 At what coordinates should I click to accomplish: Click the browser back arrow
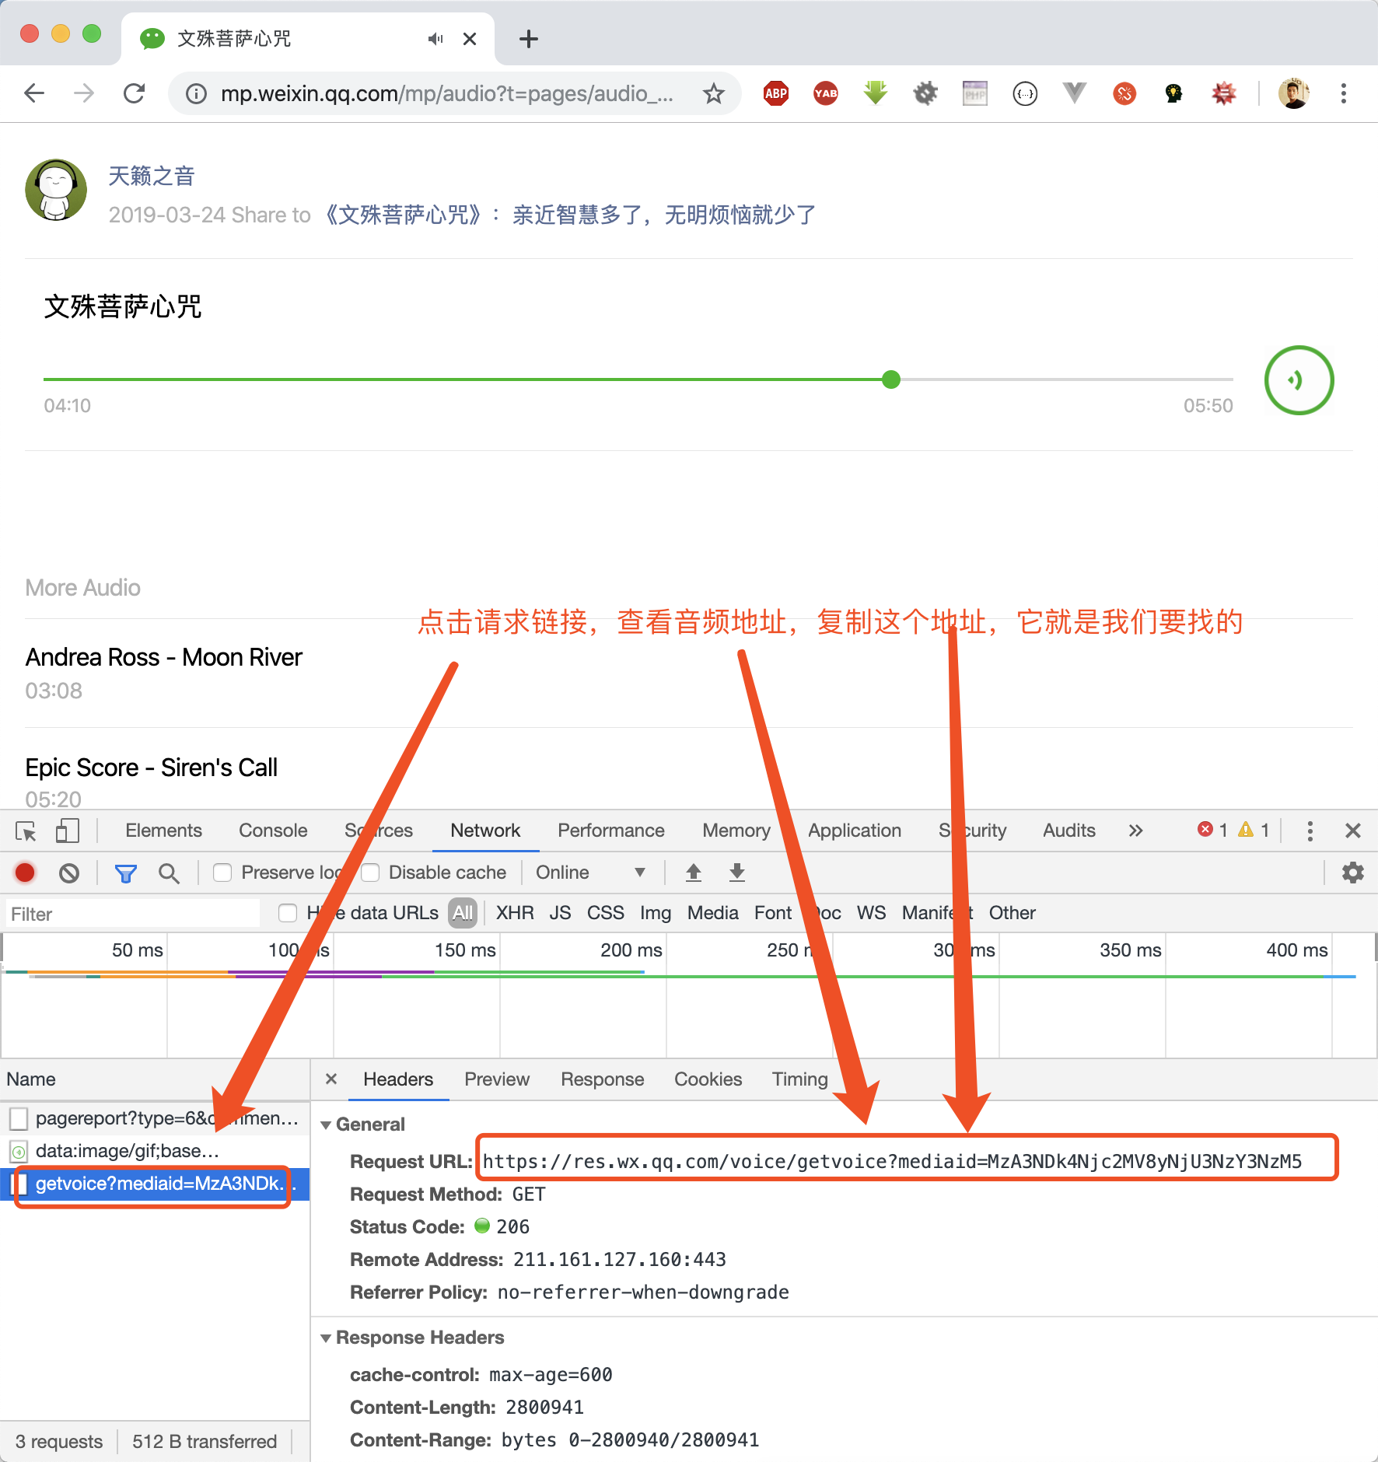point(34,93)
